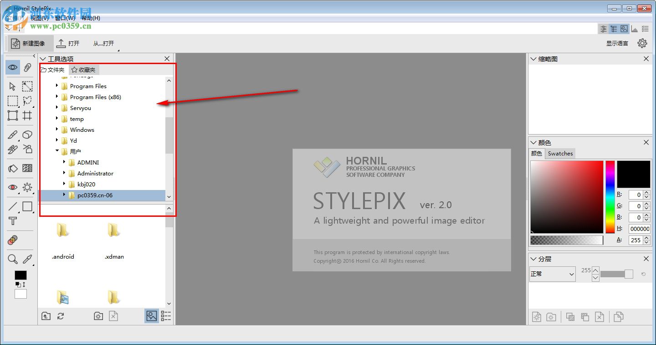Viewport: 656px width, 345px height.
Task: Expand the Servyou folder arrow
Action: pyautogui.click(x=57, y=107)
